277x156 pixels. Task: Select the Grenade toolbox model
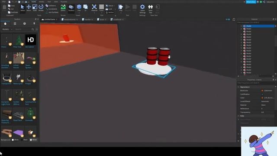31,114
